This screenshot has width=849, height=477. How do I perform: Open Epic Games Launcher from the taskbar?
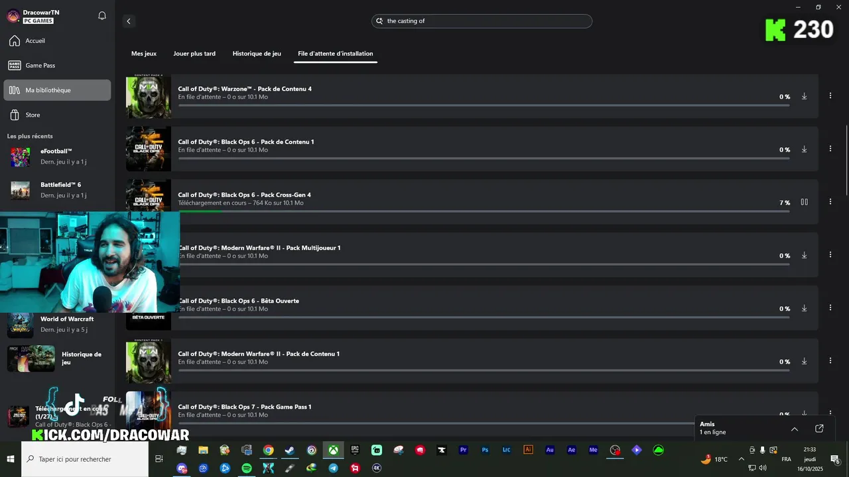[355, 450]
